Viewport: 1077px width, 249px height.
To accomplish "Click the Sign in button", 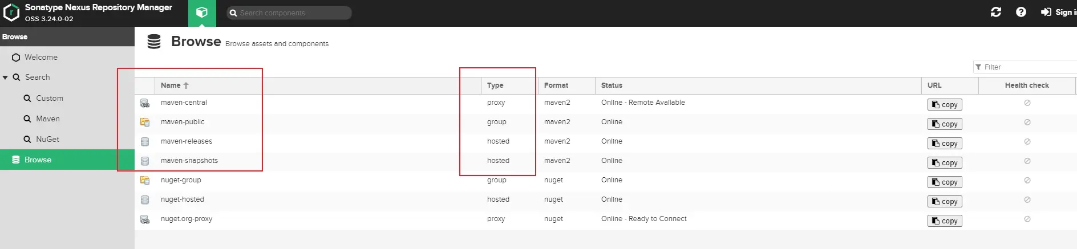I will coord(1059,12).
